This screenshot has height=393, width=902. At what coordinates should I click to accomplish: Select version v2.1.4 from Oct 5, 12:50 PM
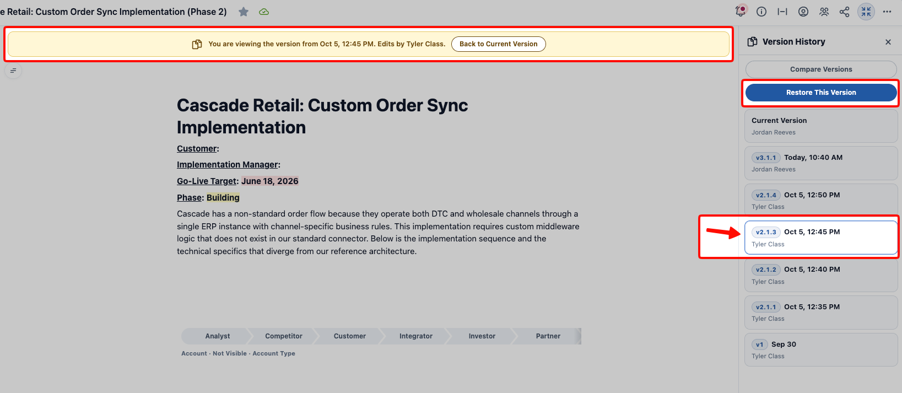coord(821,201)
